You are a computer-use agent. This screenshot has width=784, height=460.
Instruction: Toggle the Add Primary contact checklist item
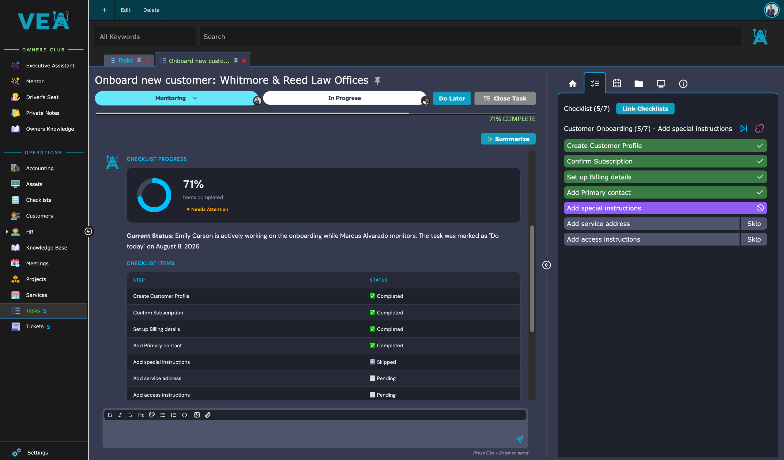click(x=665, y=193)
